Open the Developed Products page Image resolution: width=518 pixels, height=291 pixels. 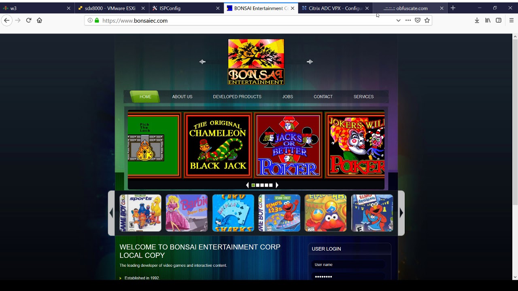pyautogui.click(x=237, y=97)
